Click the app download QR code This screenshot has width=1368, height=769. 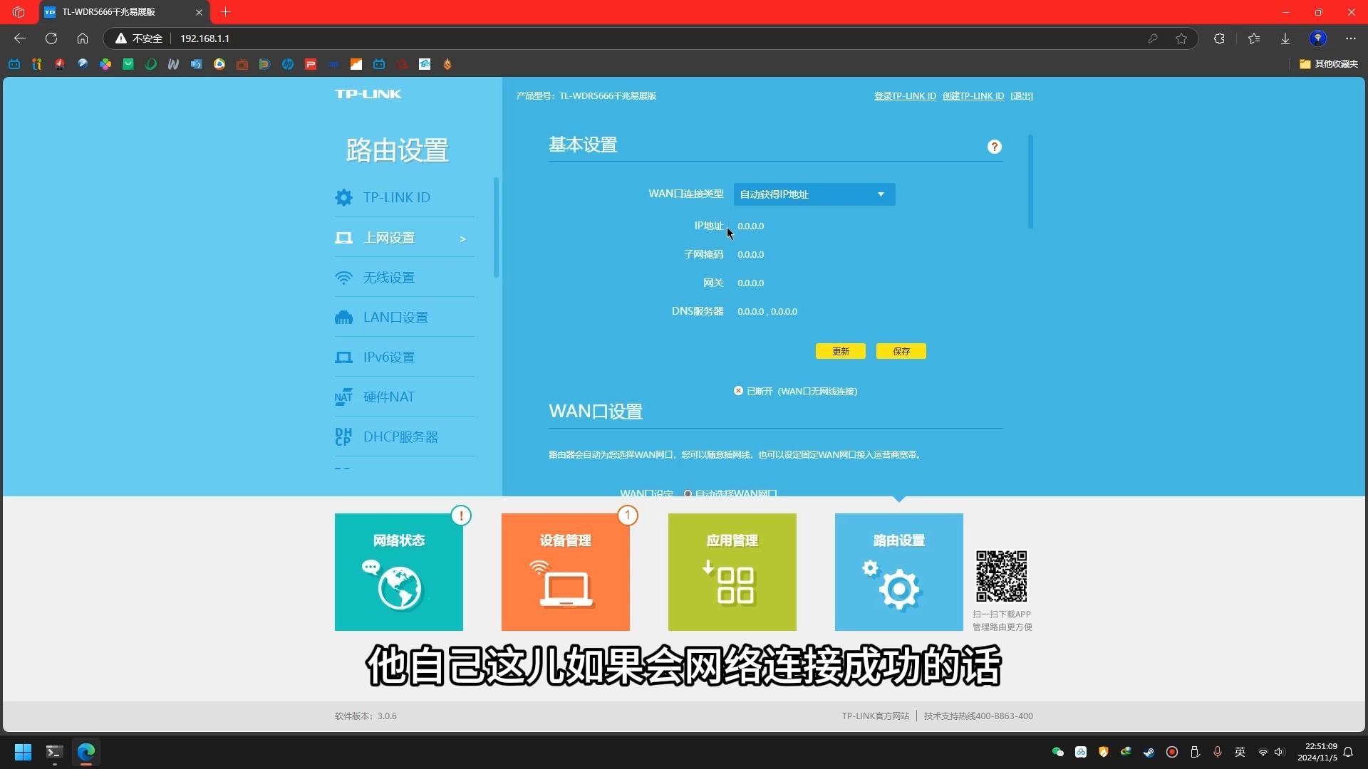1002,576
